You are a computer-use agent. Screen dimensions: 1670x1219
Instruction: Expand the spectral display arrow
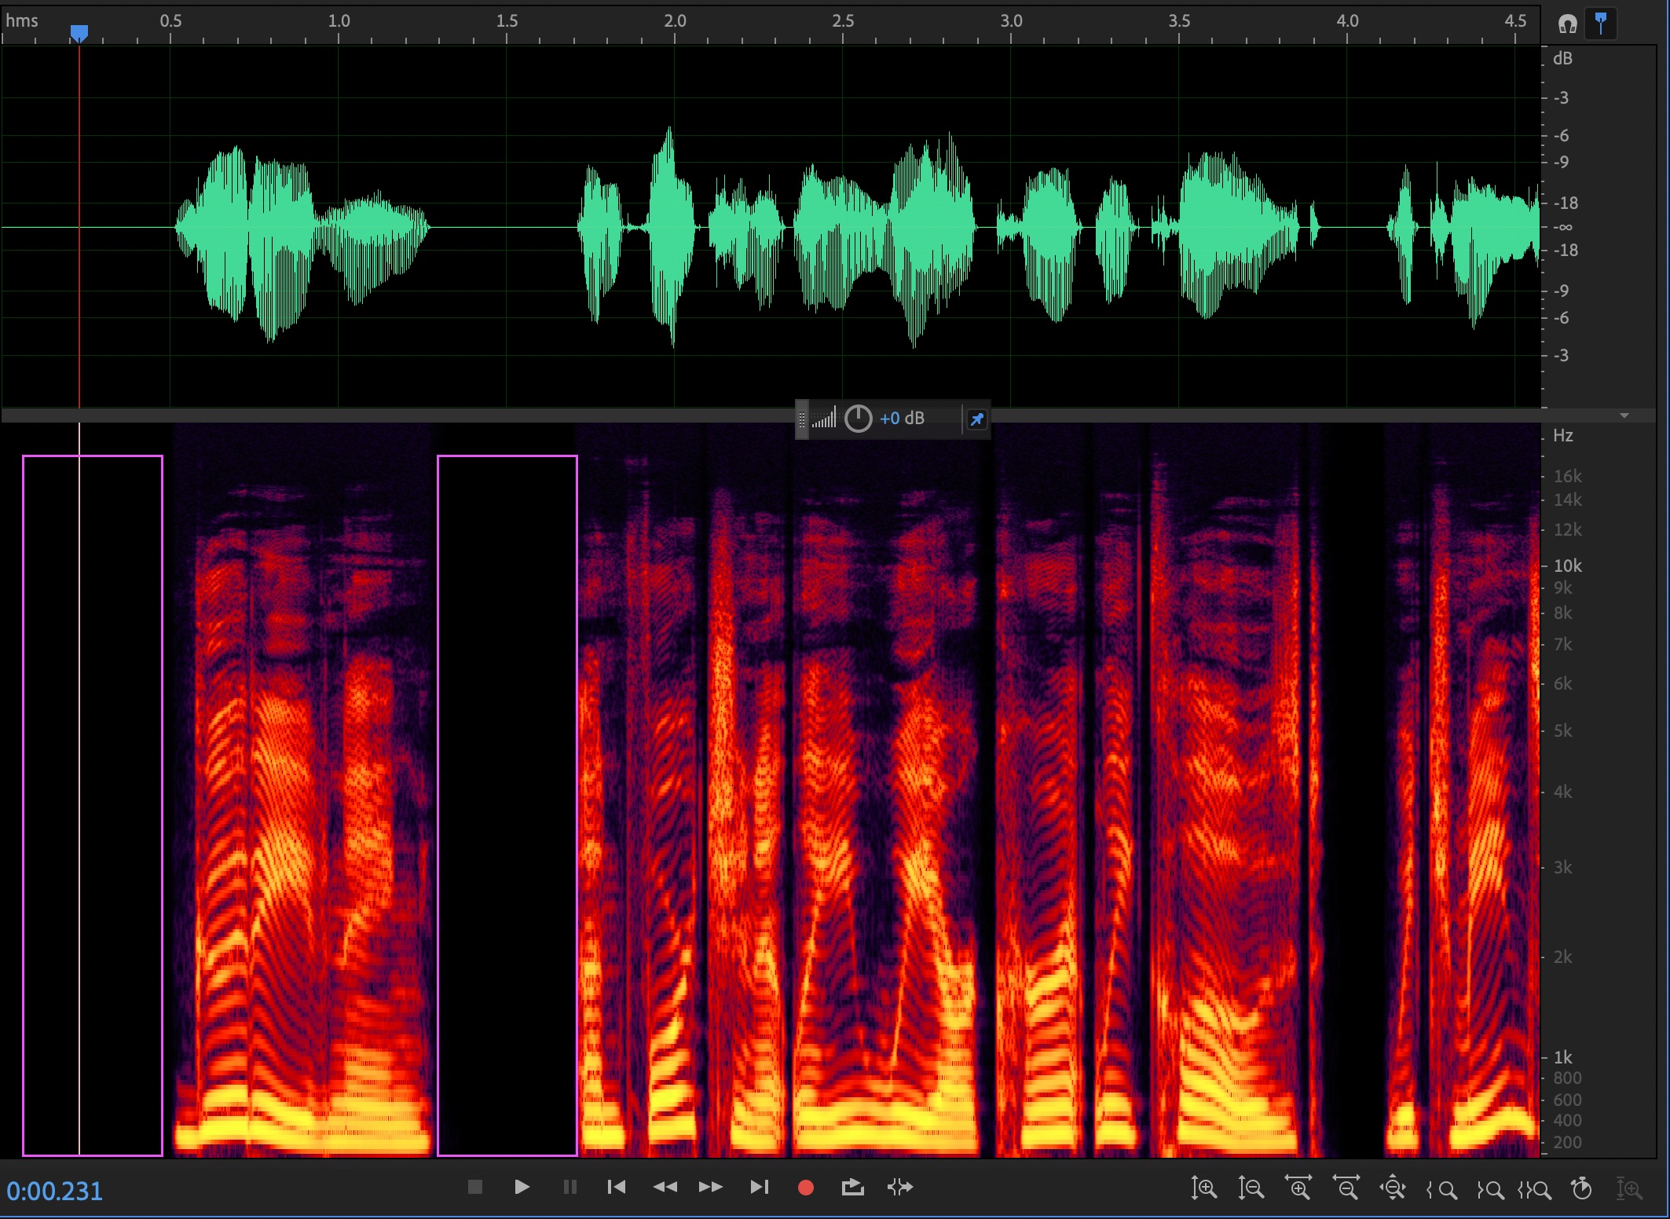click(1624, 415)
